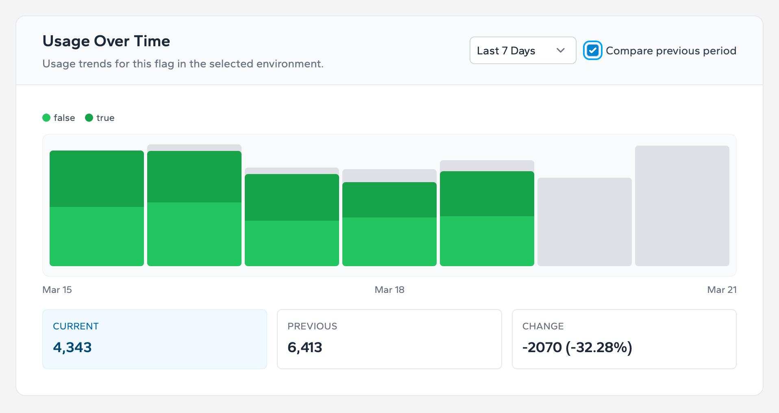779x413 pixels.
Task: Select the Mar 15 usage bar
Action: [96, 208]
